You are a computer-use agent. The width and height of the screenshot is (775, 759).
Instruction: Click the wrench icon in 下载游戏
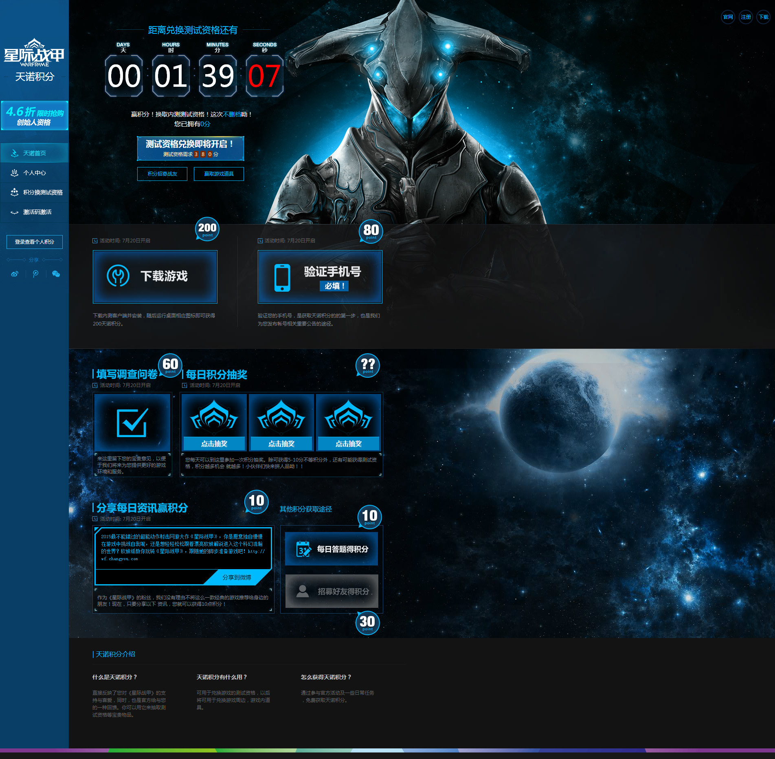click(118, 276)
